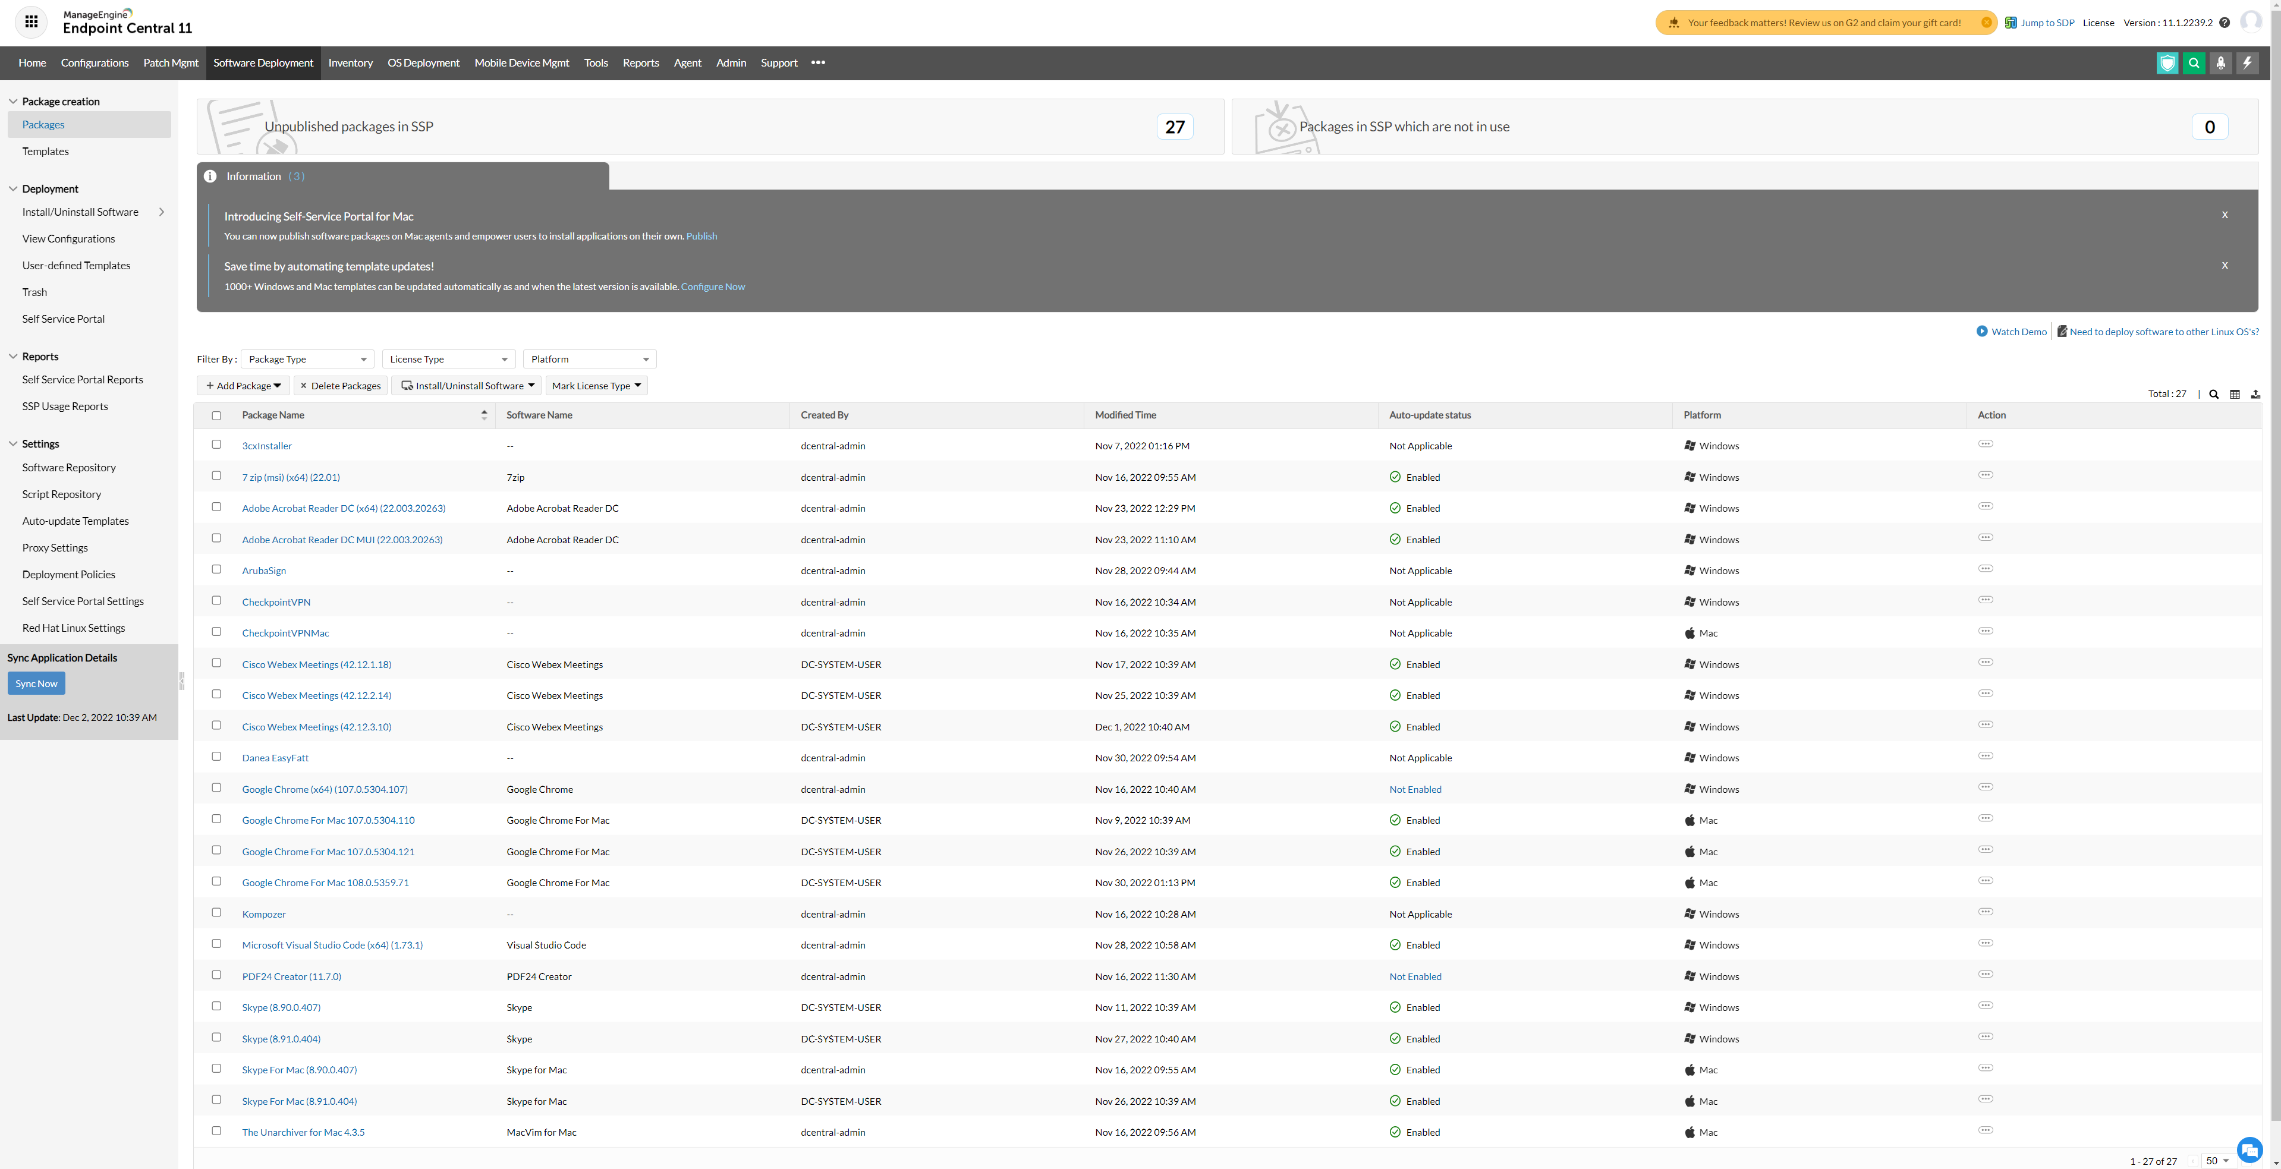Screen dimensions: 2281x1169
Task: Dismiss the Self-Service Portal for Mac notice
Action: 2225,215
